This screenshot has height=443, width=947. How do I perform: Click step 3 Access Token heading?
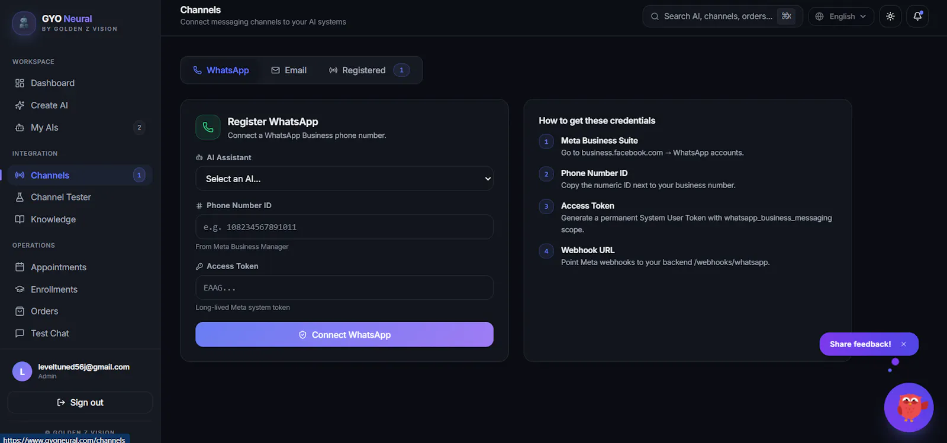click(588, 206)
